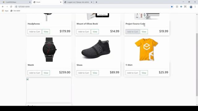Click the $14.99 price
This screenshot has height=111, width=198.
[115, 31]
